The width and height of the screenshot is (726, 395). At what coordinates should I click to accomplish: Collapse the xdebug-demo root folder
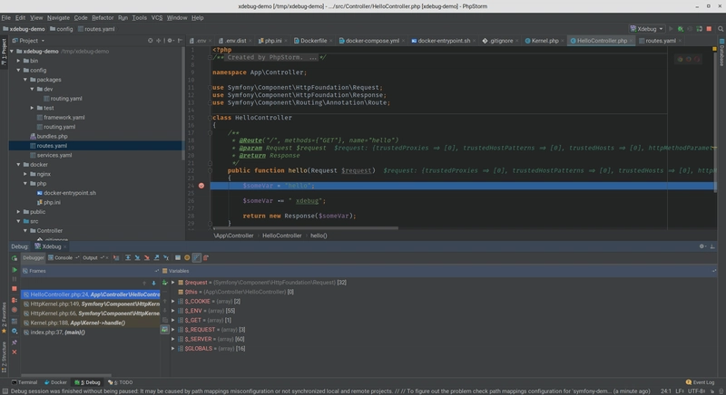[x=12, y=52]
